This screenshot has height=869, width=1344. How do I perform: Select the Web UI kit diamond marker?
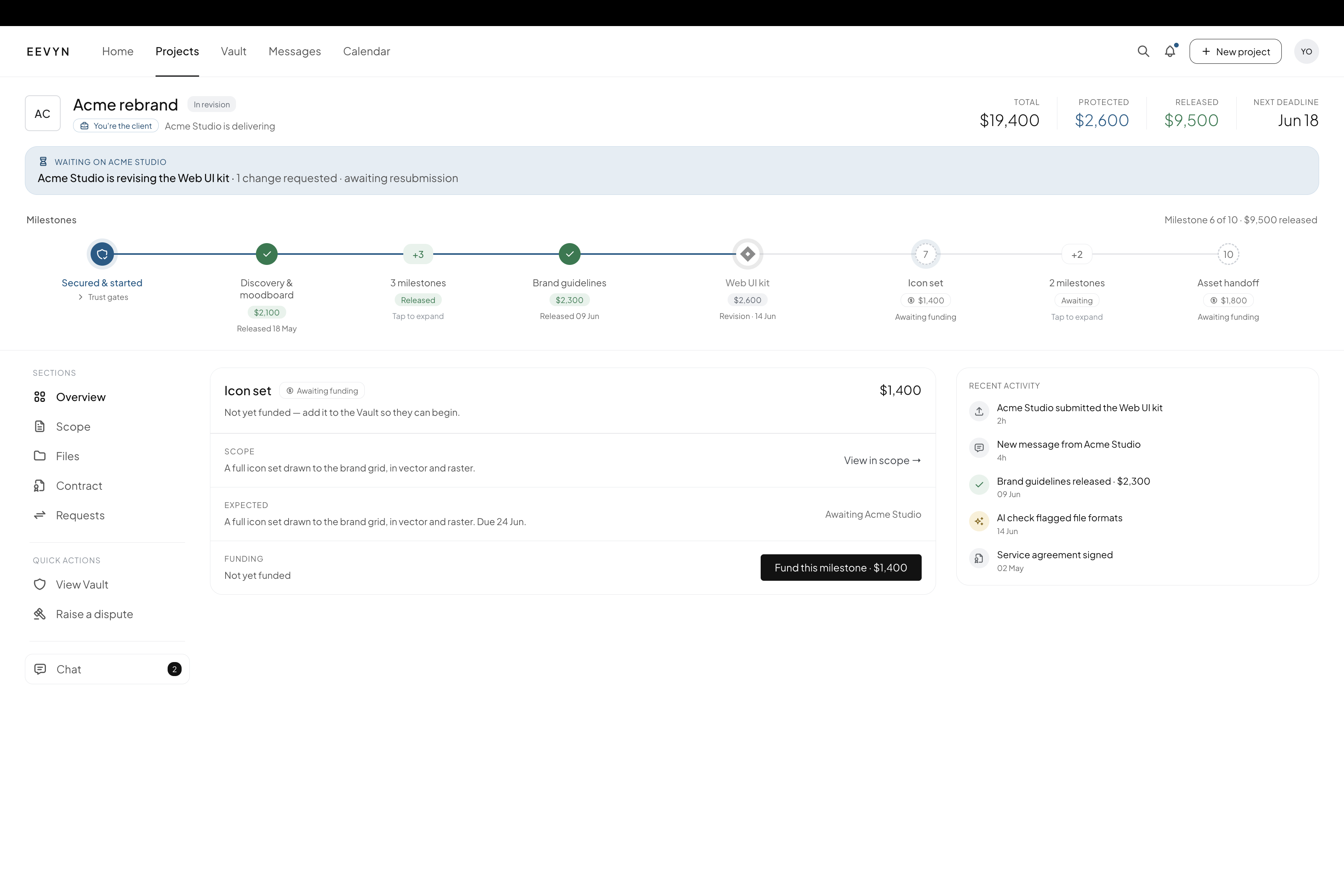tap(748, 254)
